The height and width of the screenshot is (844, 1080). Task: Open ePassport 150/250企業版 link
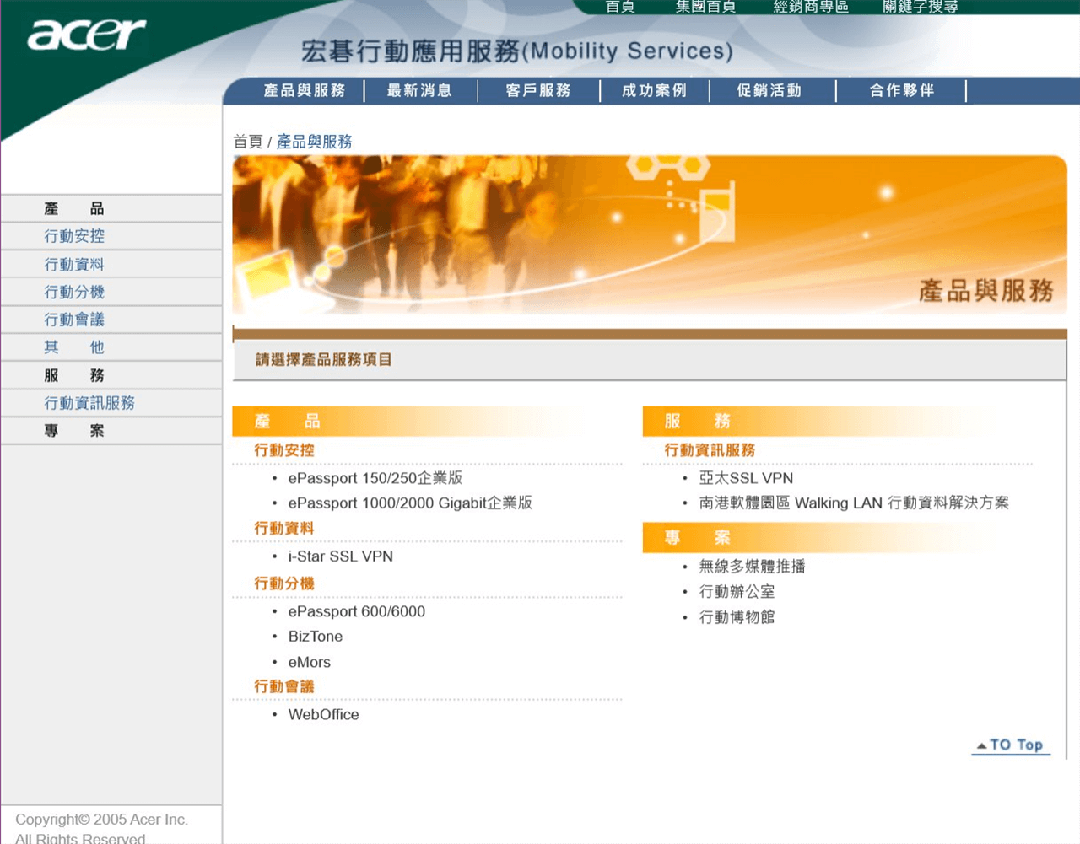pos(375,478)
